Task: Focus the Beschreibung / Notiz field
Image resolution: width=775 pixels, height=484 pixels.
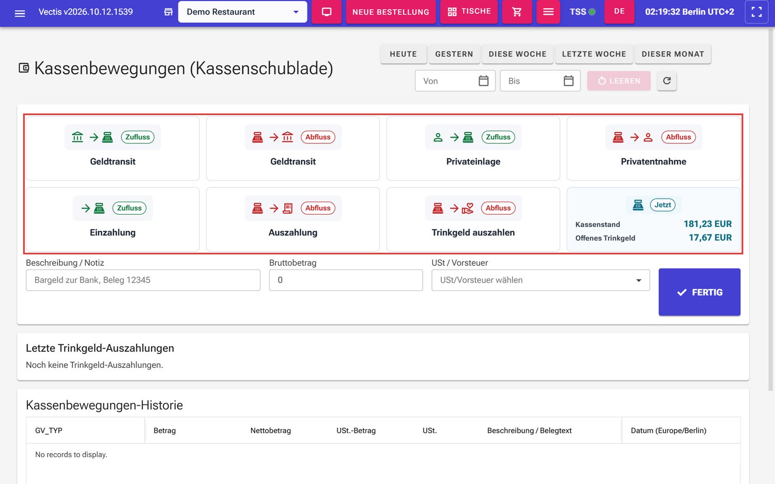Action: point(143,280)
